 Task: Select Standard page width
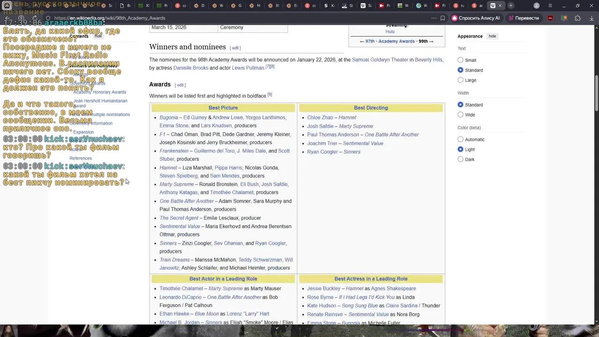[x=460, y=105]
